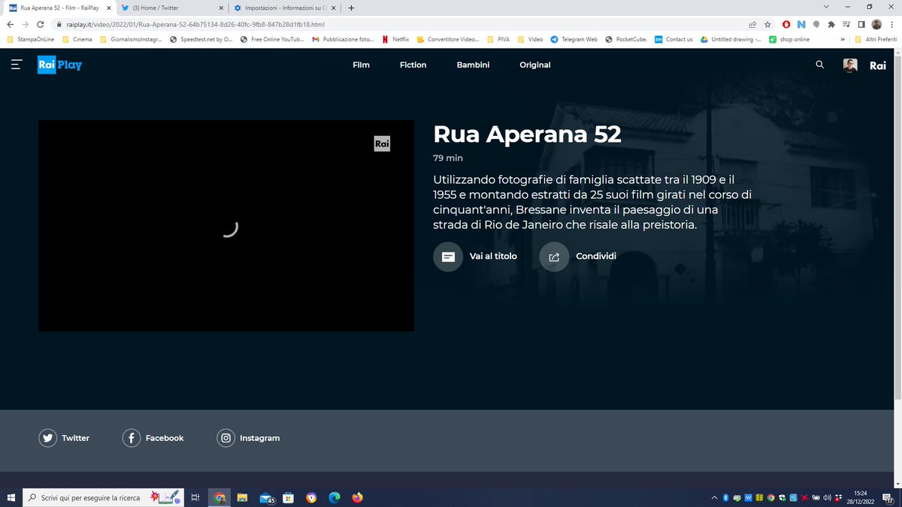This screenshot has width=902, height=507.
Task: Open the RaiPlay search
Action: 819,65
